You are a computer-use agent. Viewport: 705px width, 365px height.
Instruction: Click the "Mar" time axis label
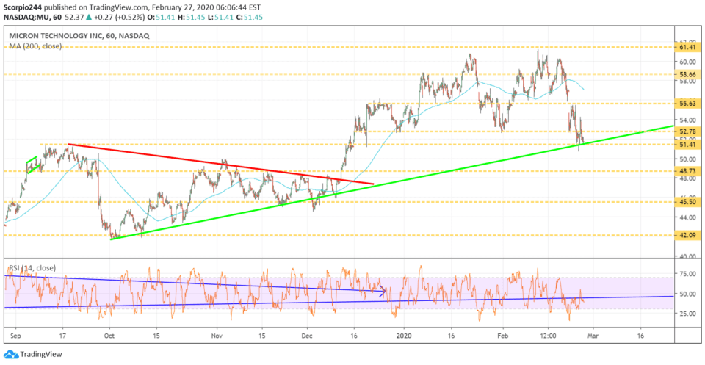(x=593, y=336)
